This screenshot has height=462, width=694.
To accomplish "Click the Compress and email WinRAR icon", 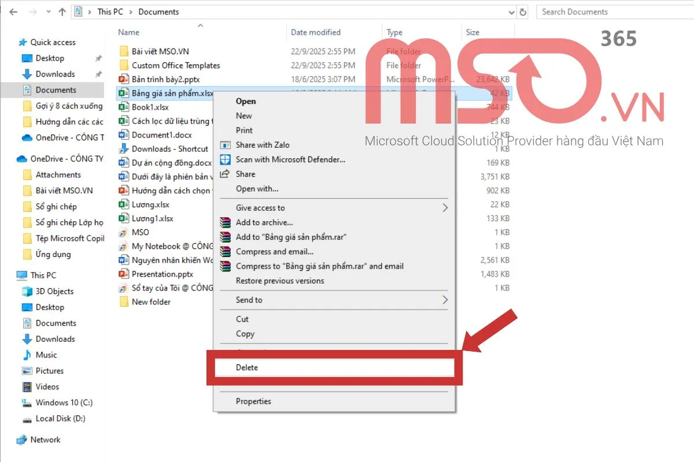I will pyautogui.click(x=225, y=251).
